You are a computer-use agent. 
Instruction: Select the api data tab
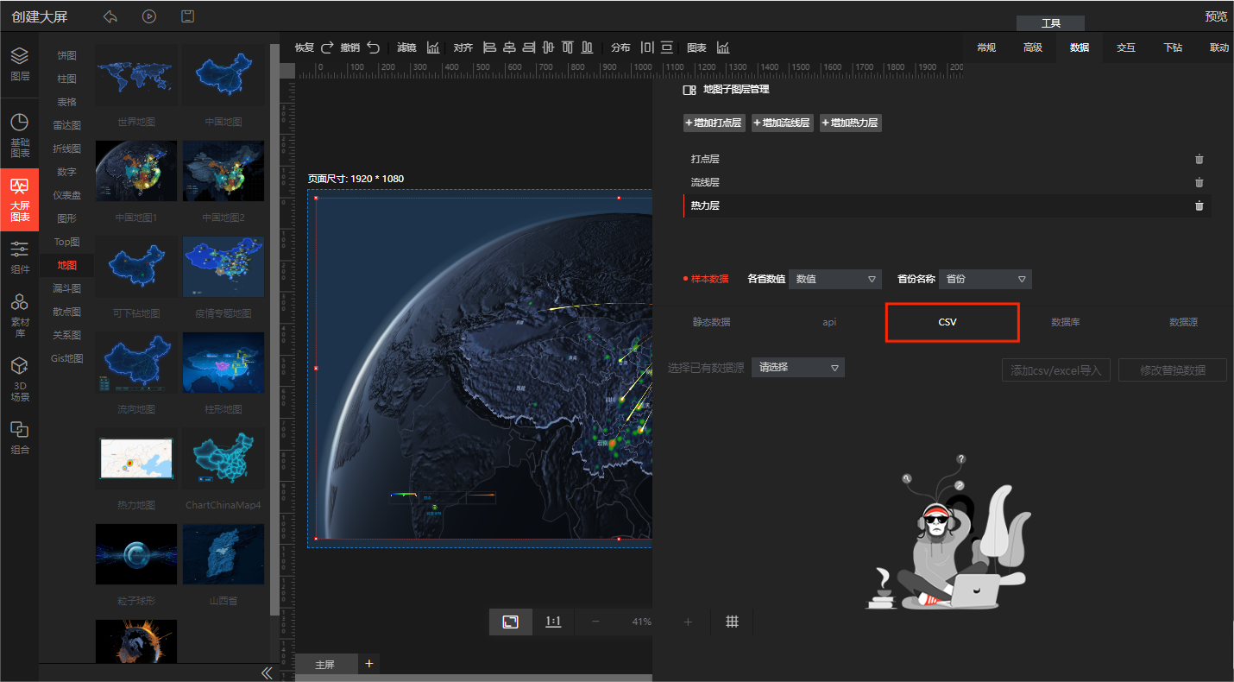coord(828,322)
